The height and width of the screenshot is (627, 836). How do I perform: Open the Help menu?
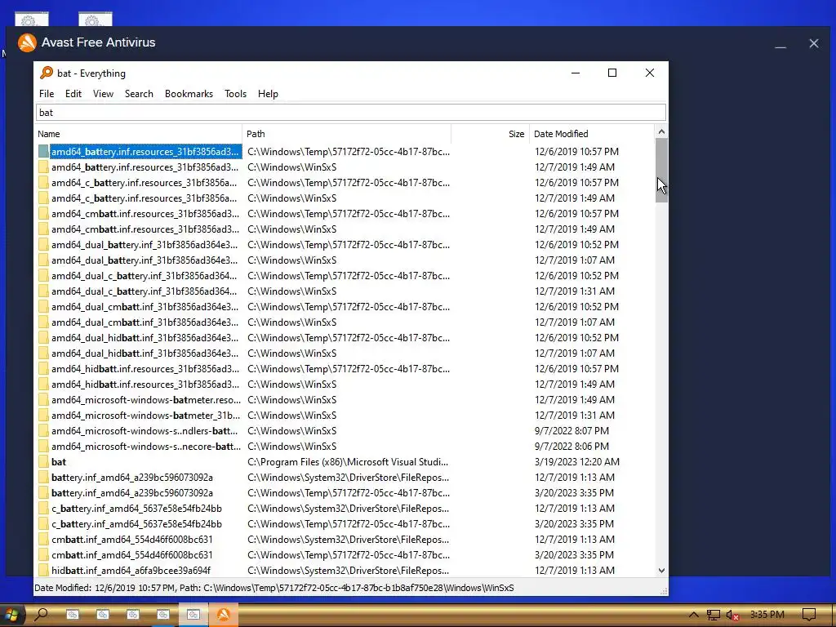point(268,94)
